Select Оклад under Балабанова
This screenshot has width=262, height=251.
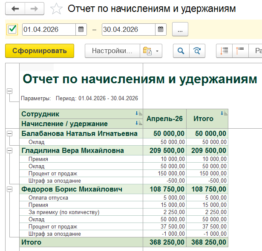point(81,142)
